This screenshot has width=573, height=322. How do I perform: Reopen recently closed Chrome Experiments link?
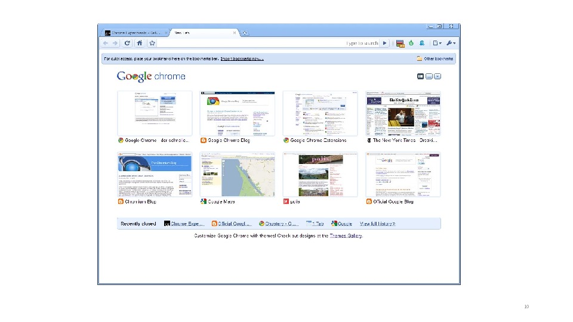(184, 224)
